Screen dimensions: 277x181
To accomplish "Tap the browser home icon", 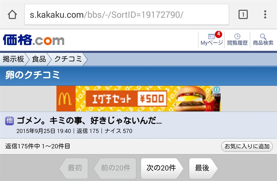I will [x=12, y=15].
